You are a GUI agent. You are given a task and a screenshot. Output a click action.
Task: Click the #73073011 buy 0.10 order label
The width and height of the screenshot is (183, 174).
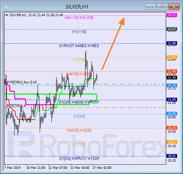pyautogui.click(x=22, y=82)
